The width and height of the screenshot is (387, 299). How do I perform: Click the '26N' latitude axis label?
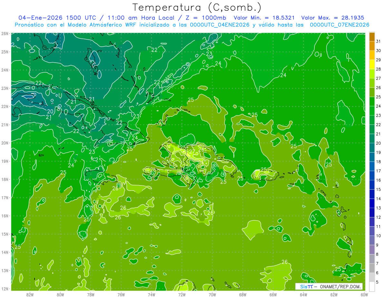[x=5, y=34]
